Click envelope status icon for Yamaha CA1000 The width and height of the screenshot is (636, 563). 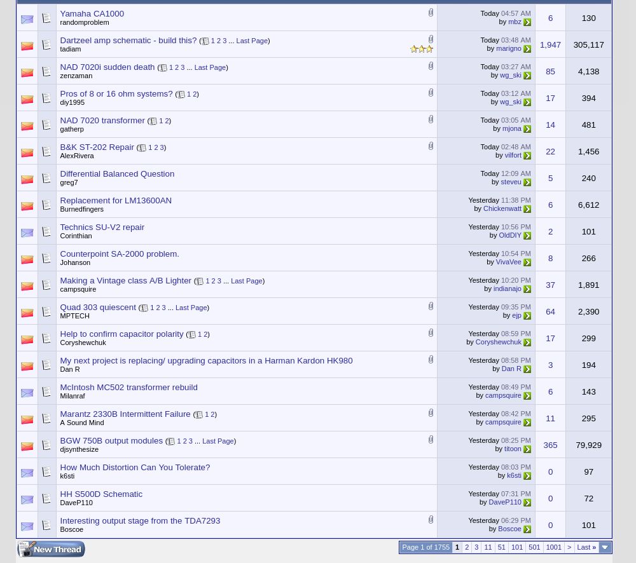tap(27, 19)
